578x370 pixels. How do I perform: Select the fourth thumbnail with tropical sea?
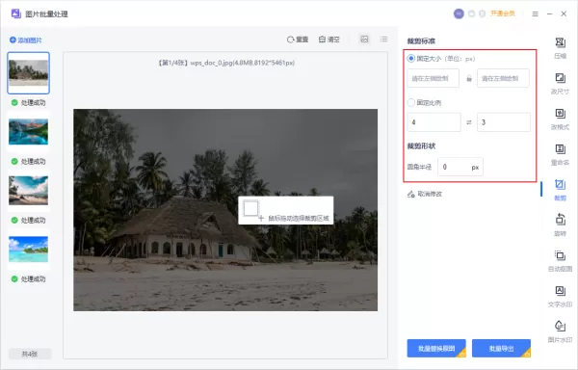click(x=28, y=250)
